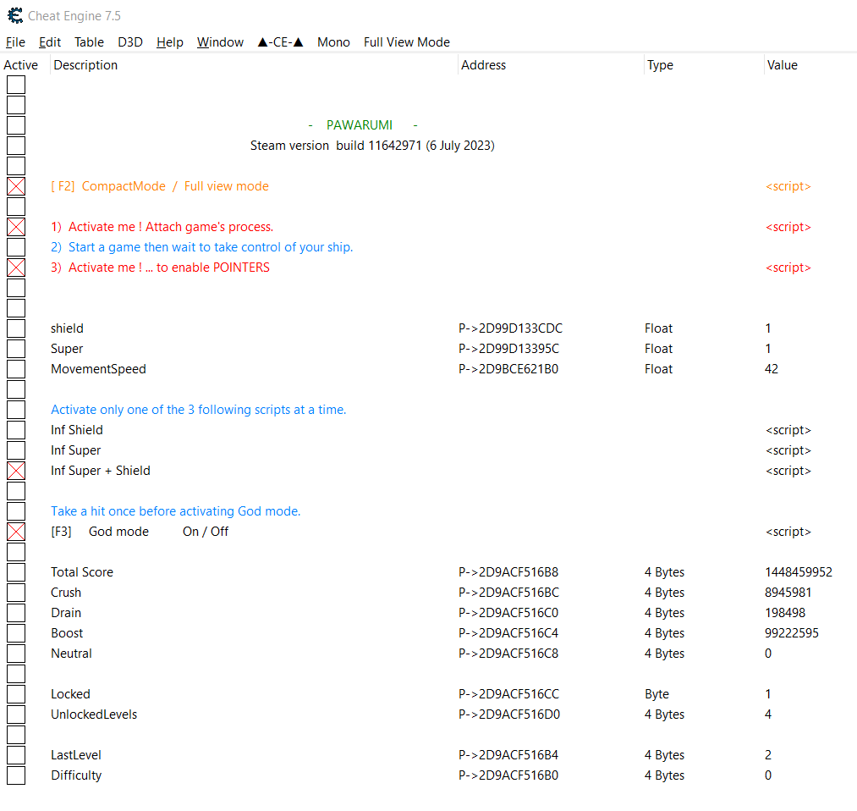
Task: Open the D3D menu
Action: point(130,42)
